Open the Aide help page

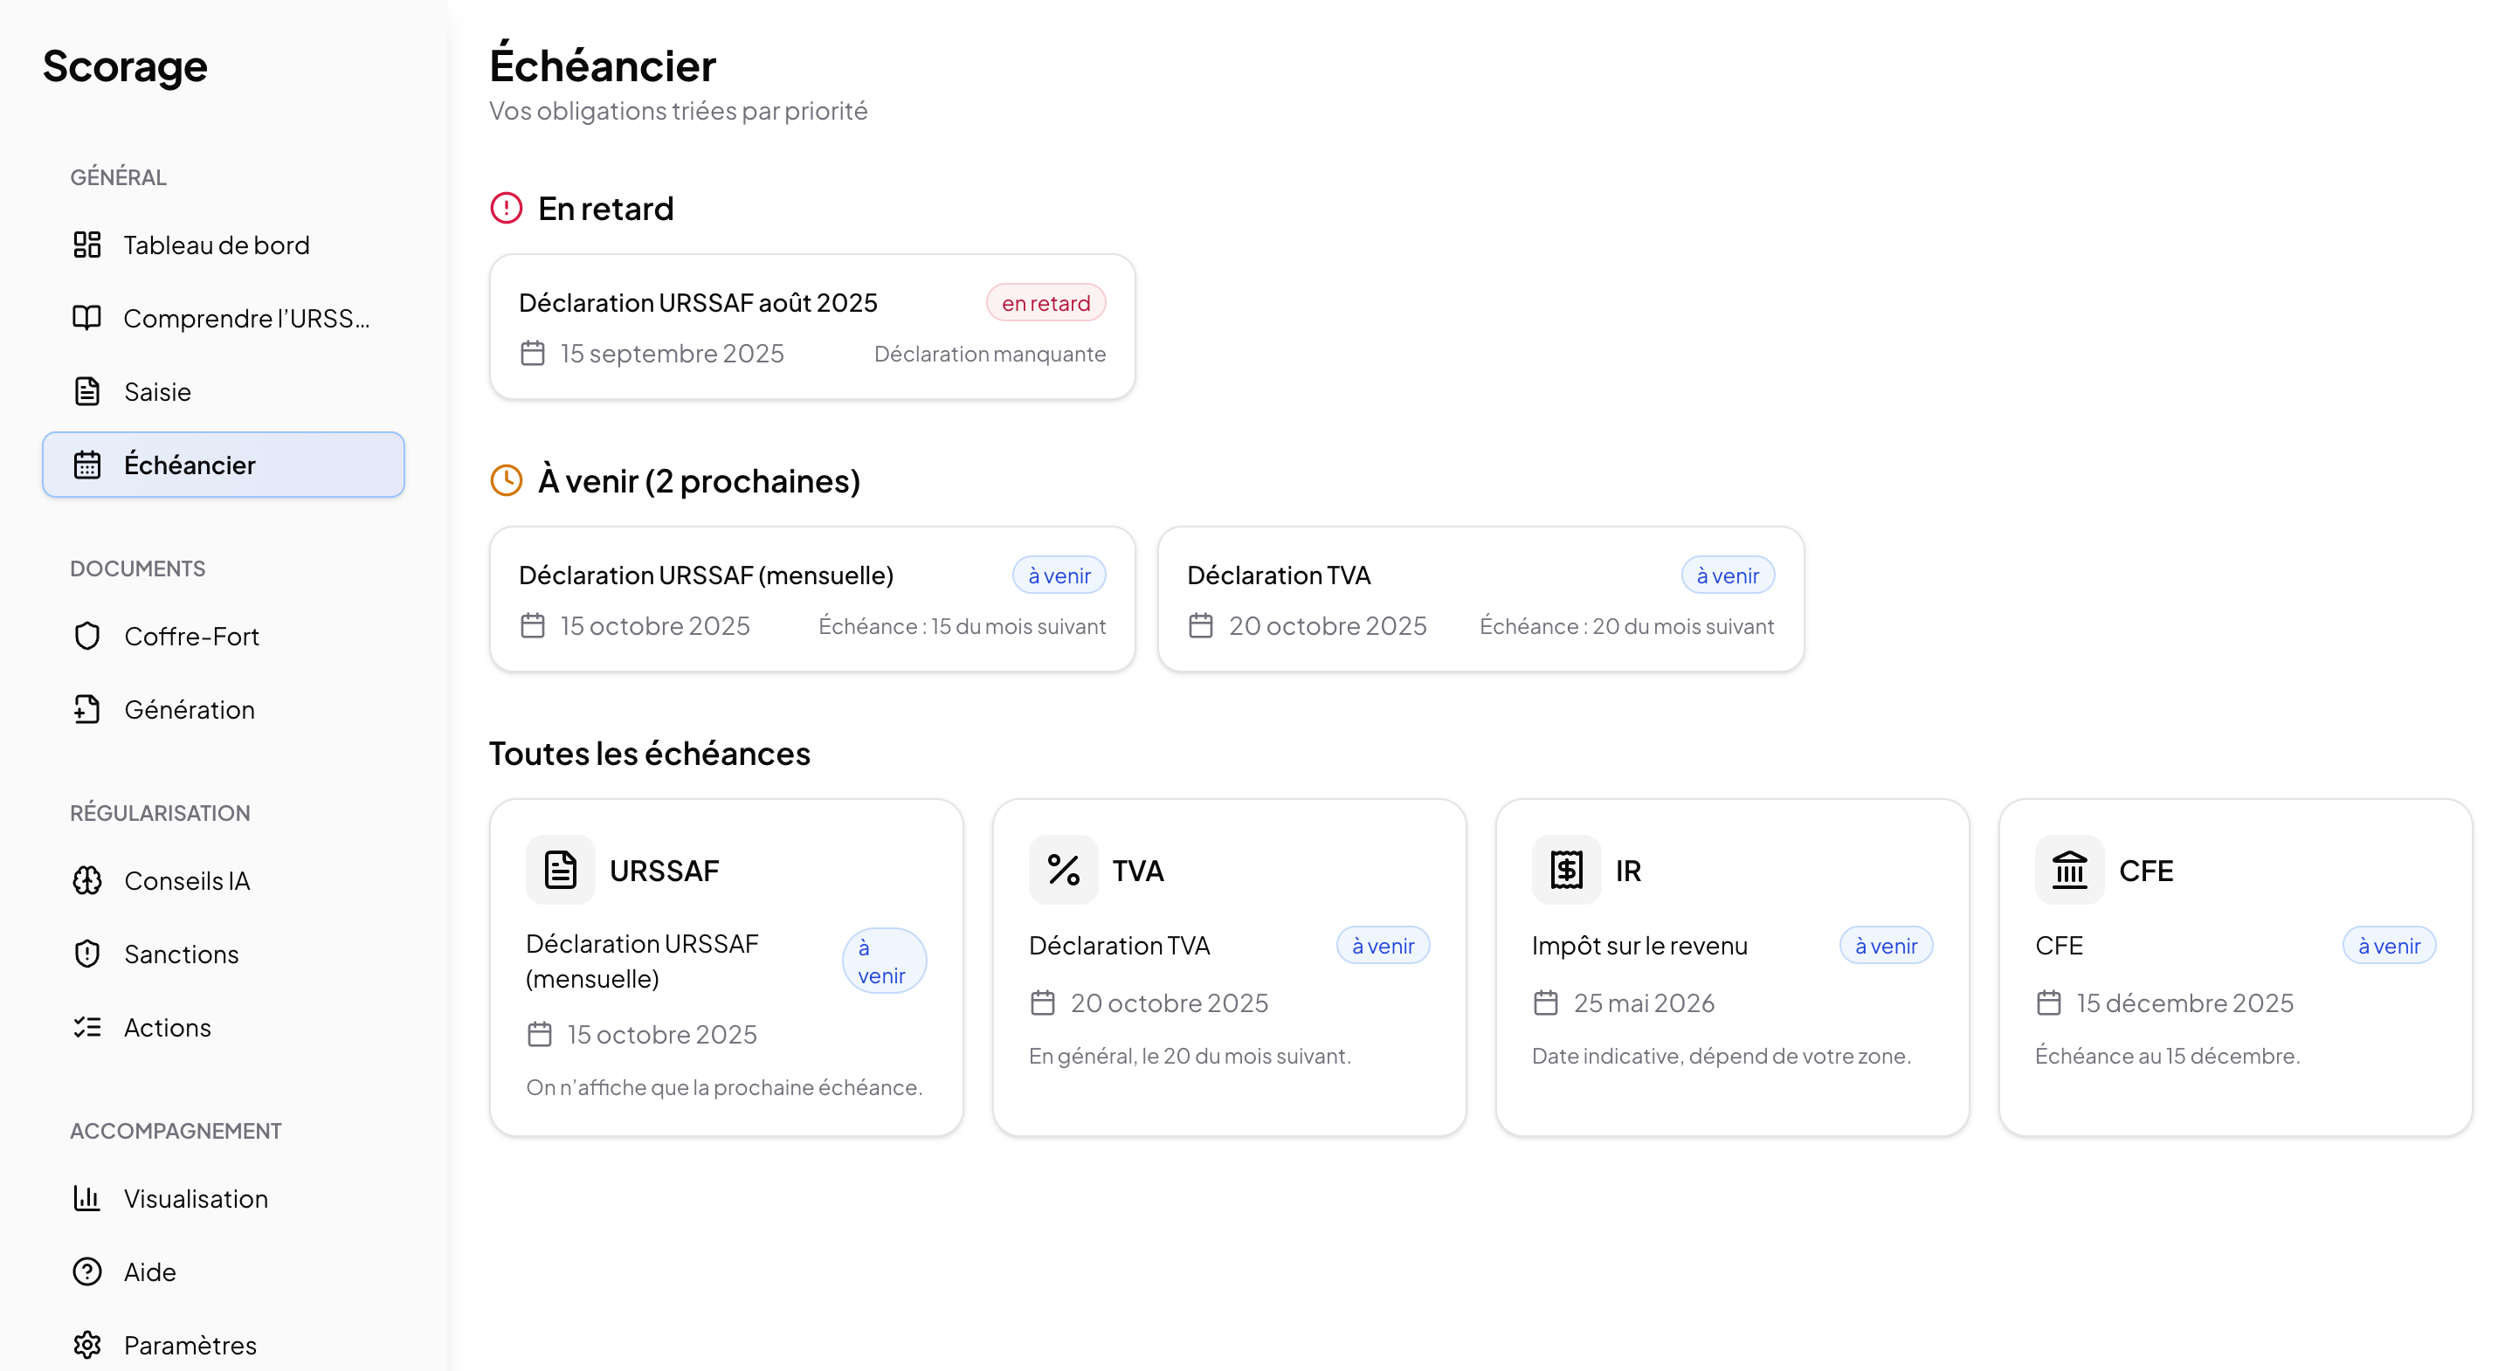tap(149, 1271)
